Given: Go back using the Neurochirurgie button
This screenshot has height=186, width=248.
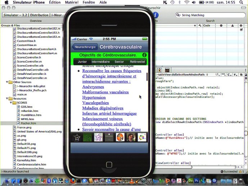Looking at the screenshot, I should click(x=85, y=47).
